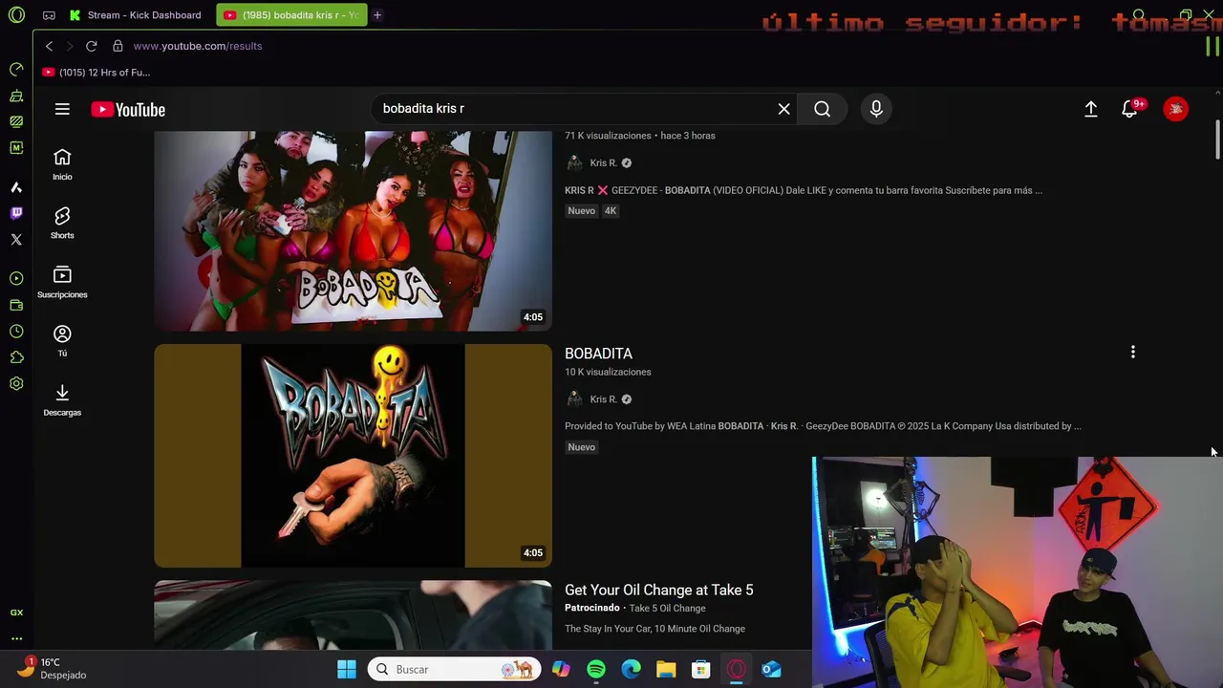This screenshot has width=1223, height=688.
Task: Open GX Control speedometer icon in sidebar
Action: (x=16, y=70)
